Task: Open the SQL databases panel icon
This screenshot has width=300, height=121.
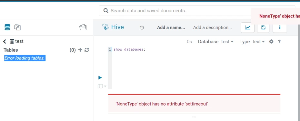Action: click(x=7, y=27)
